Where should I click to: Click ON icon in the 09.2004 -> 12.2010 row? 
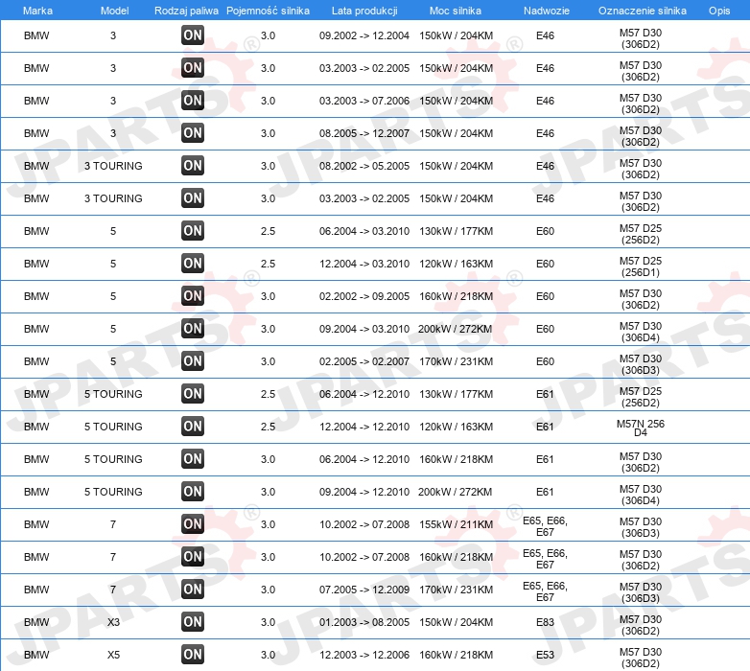pyautogui.click(x=193, y=492)
